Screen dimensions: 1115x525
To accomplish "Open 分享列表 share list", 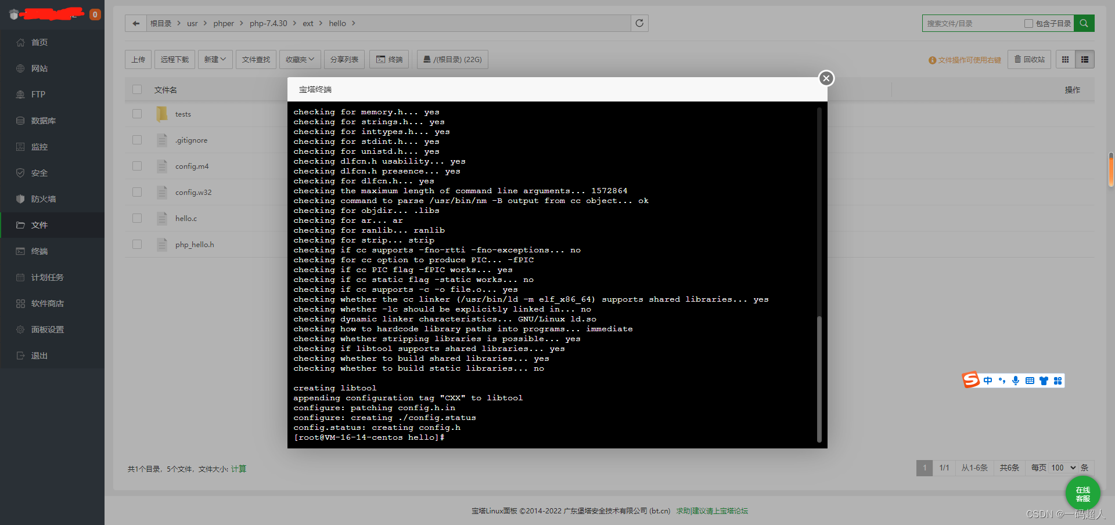I will tap(344, 59).
